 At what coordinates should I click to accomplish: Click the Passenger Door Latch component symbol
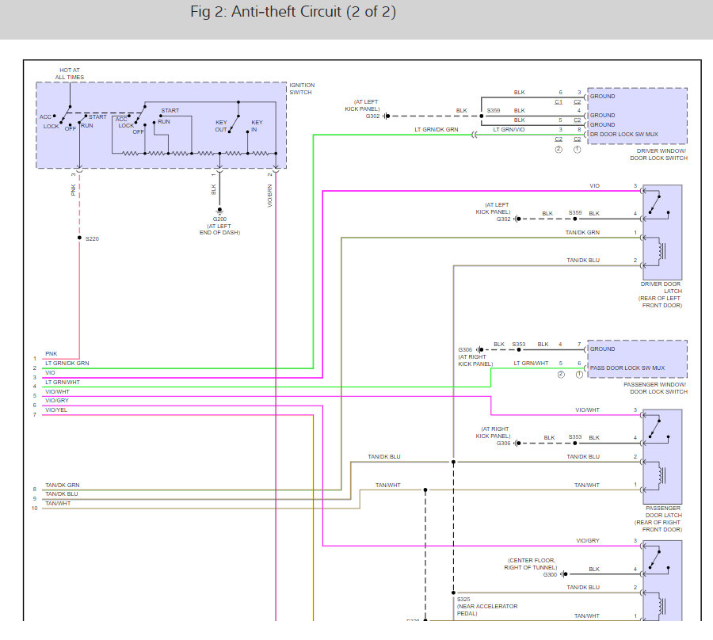[x=662, y=455]
